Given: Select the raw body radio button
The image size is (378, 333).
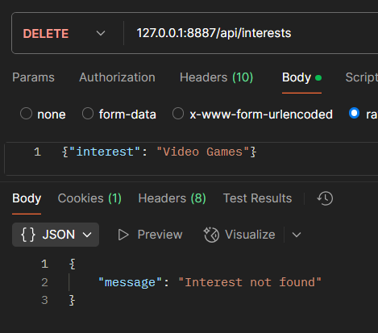Looking at the screenshot, I should pyautogui.click(x=354, y=113).
